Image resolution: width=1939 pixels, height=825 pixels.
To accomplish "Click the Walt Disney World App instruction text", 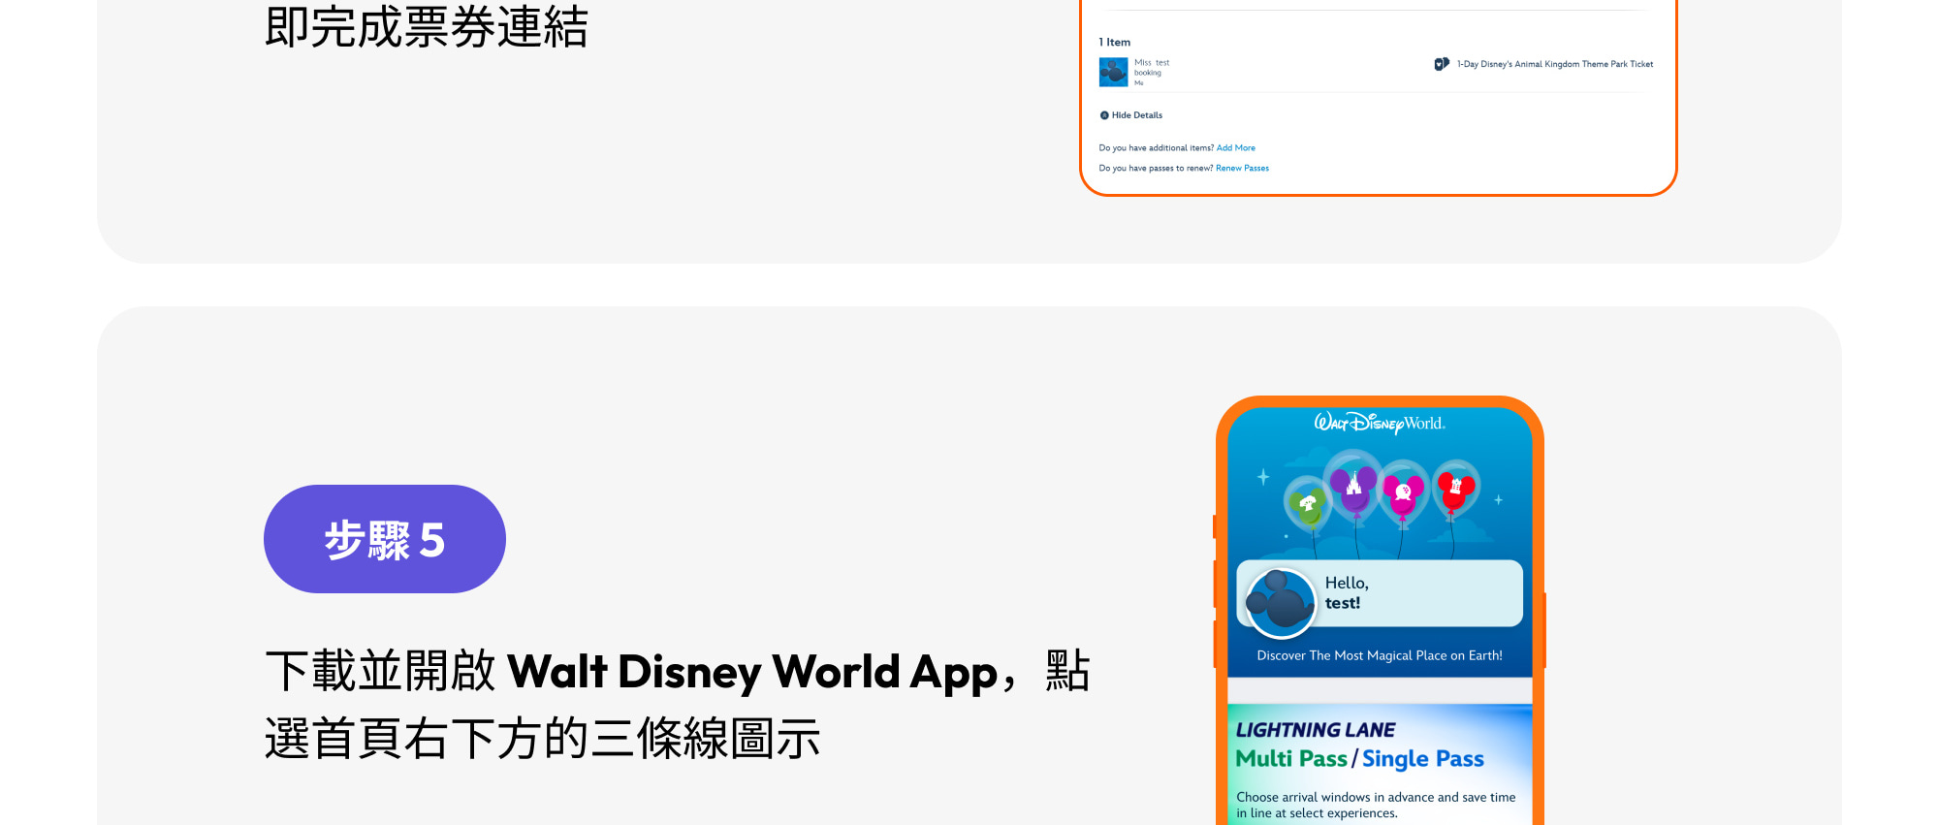I will click(x=678, y=705).
